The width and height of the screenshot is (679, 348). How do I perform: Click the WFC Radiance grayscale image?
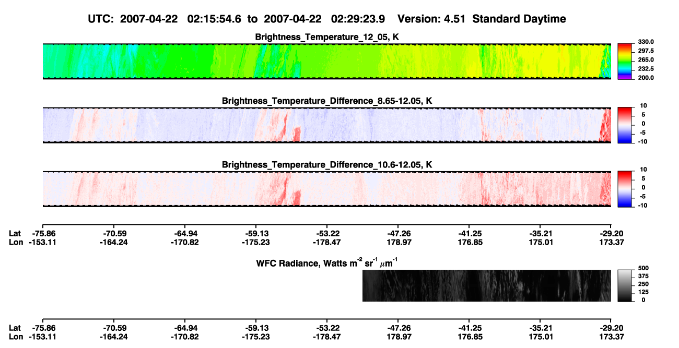[x=487, y=285]
